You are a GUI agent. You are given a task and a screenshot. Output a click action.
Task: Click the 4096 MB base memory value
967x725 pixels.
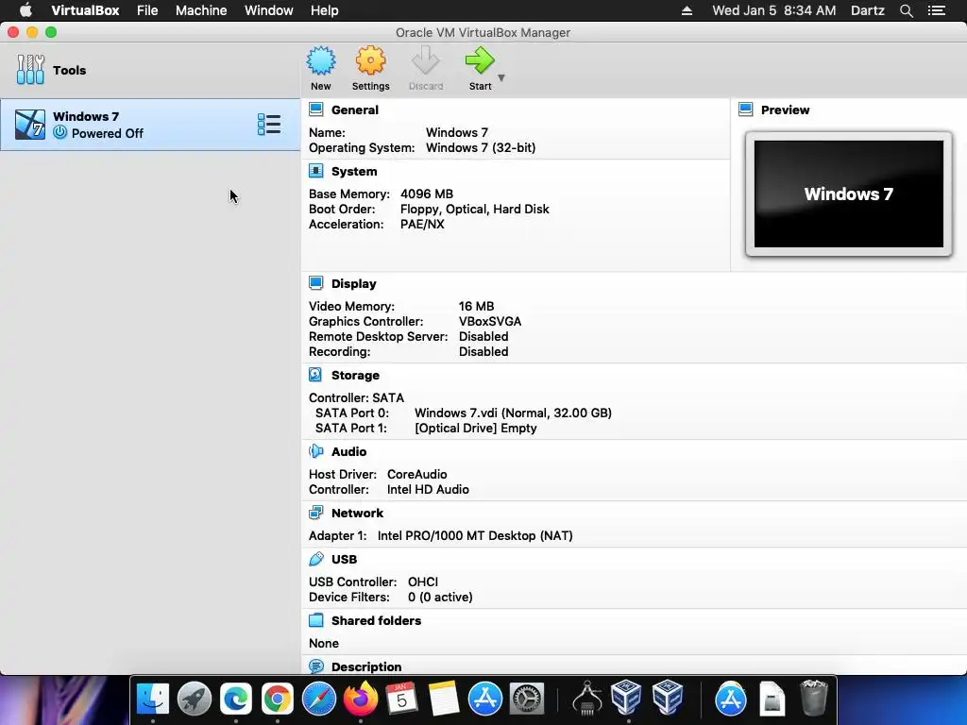(x=427, y=194)
